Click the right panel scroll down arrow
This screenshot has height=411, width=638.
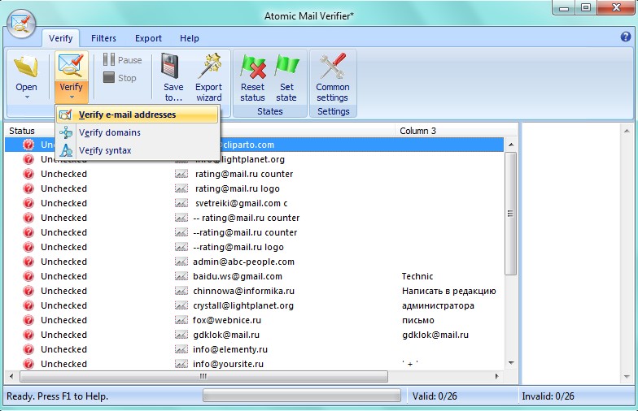pyautogui.click(x=627, y=377)
